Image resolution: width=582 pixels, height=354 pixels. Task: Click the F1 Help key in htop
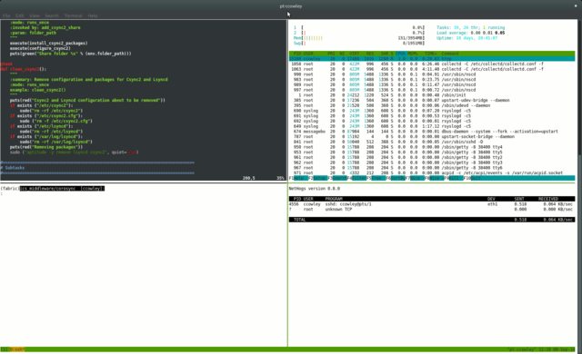click(299, 178)
